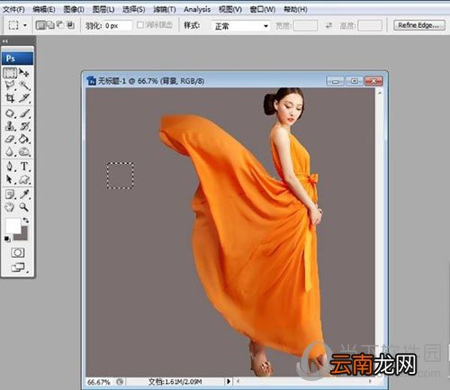Click the Ps logo atop toolbox
Screen dimensions: 450x390
pos(17,59)
